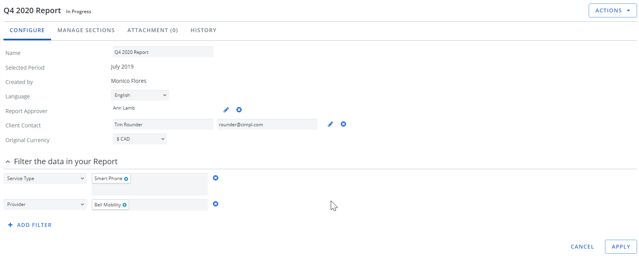Click the Cancel button

(582, 247)
